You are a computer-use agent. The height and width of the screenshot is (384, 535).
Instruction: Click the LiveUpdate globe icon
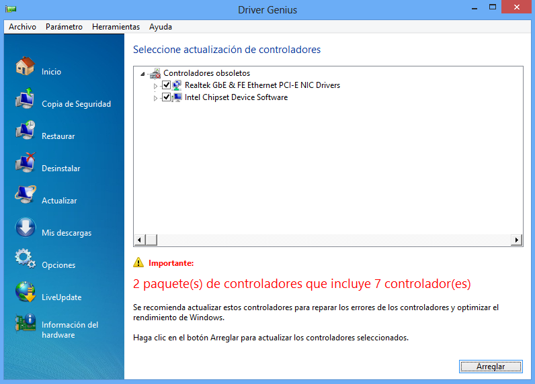(26, 291)
